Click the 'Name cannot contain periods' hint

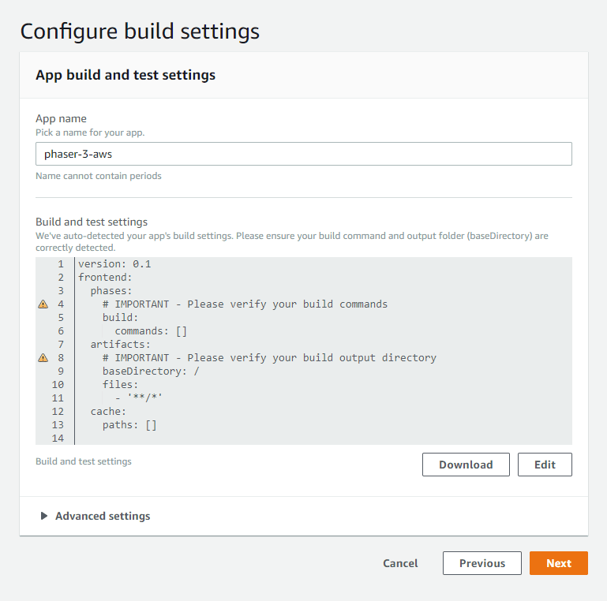click(x=99, y=176)
